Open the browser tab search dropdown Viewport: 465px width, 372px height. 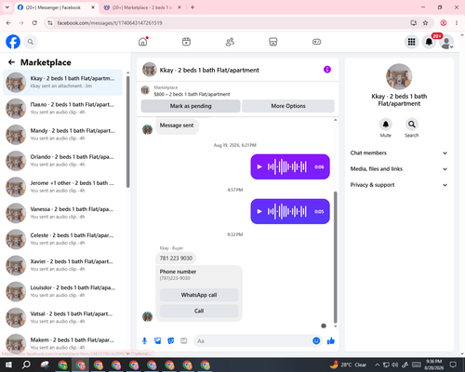[x=7, y=7]
